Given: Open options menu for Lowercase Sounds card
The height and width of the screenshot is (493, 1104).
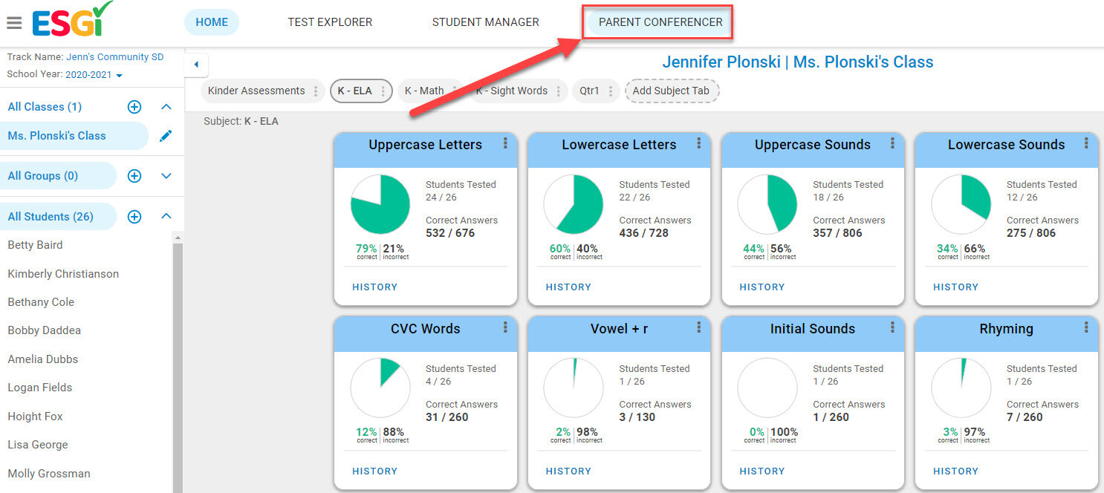Looking at the screenshot, I should click(1086, 143).
